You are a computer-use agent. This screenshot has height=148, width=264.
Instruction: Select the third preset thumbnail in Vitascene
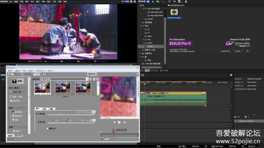83,87
